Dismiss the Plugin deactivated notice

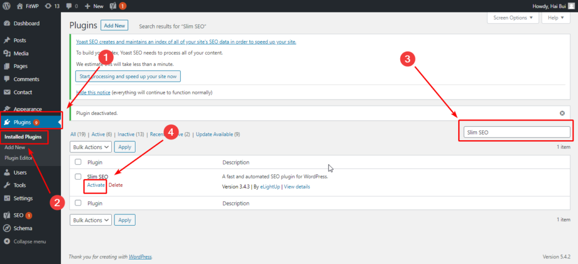point(562,113)
